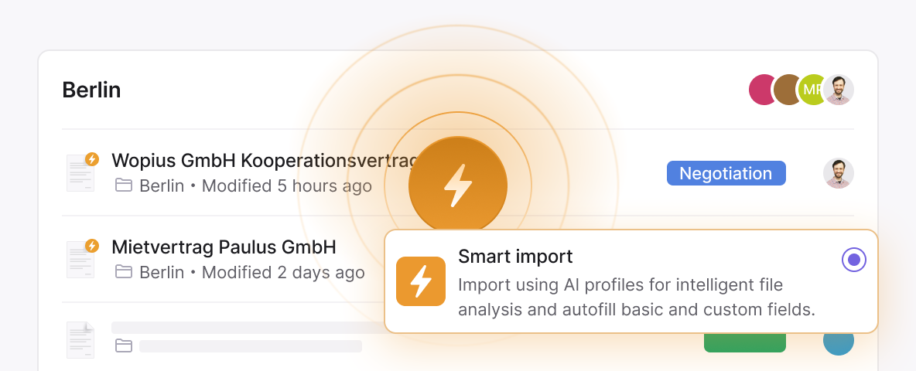Click the assignee avatar on Wopius row
Screen dimensions: 916x371
[839, 173]
